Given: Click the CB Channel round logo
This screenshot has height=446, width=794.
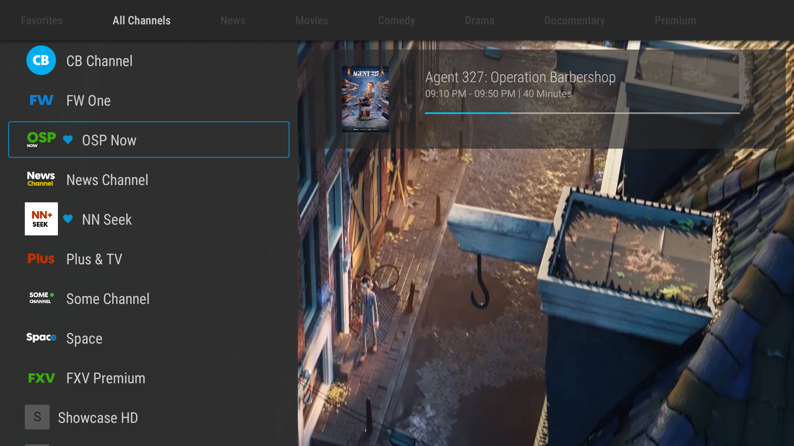Looking at the screenshot, I should (41, 60).
